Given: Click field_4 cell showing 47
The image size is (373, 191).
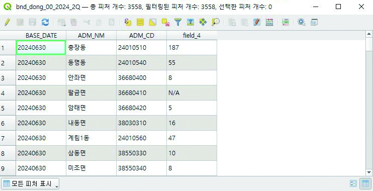Looking at the screenshot, I should coord(192,138).
